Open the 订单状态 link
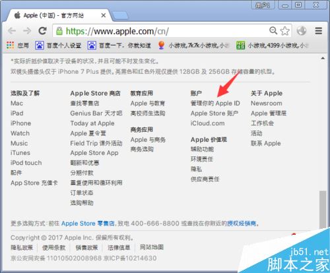330x273 pixels. click(82, 193)
